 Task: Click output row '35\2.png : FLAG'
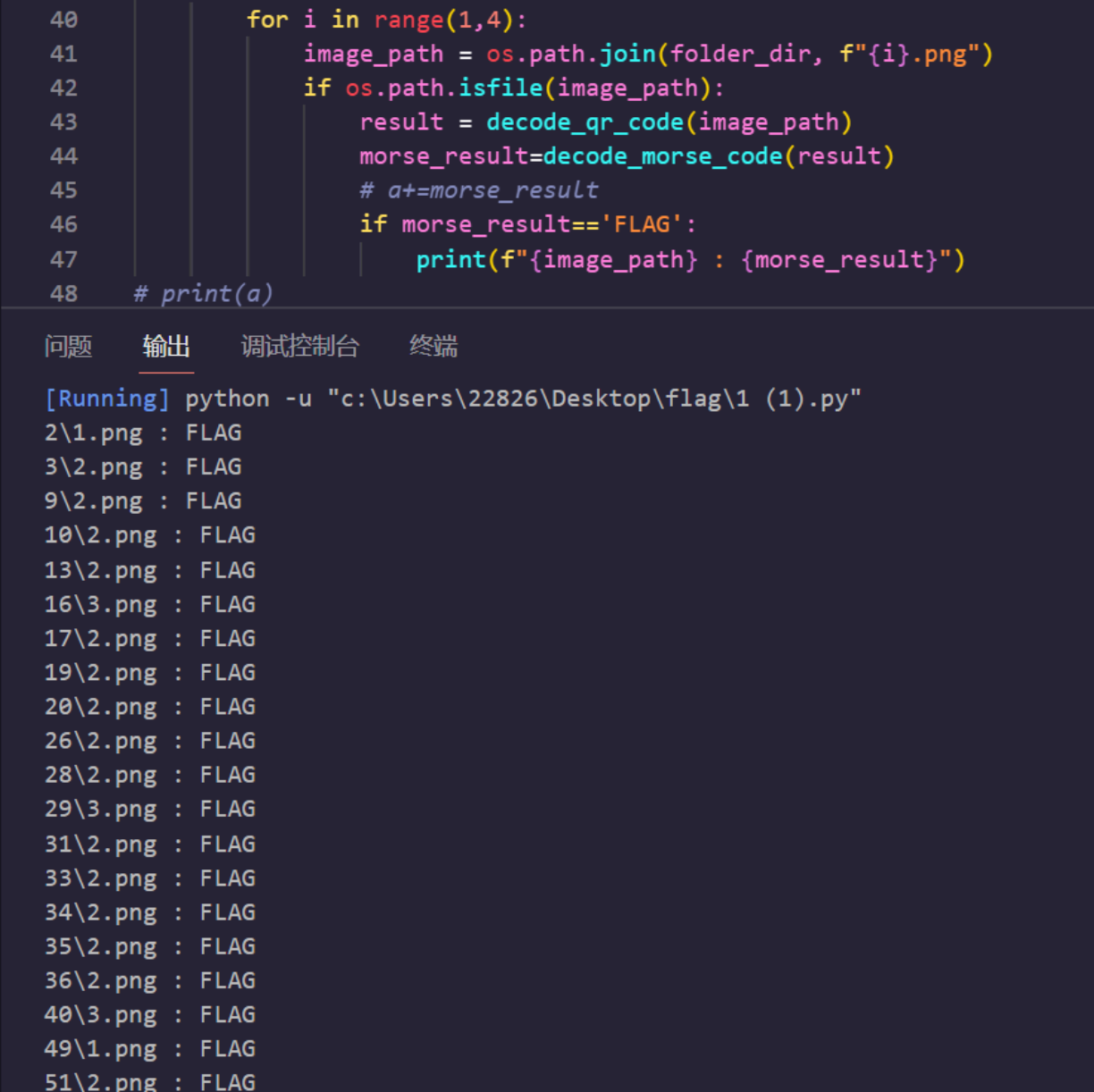click(150, 946)
